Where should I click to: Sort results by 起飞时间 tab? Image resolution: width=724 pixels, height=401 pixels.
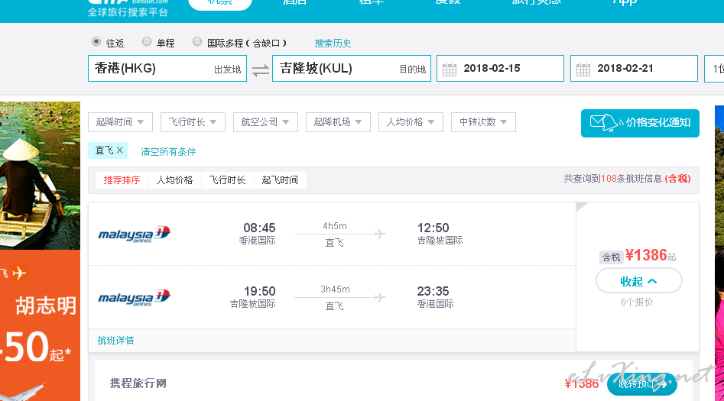[x=280, y=180]
